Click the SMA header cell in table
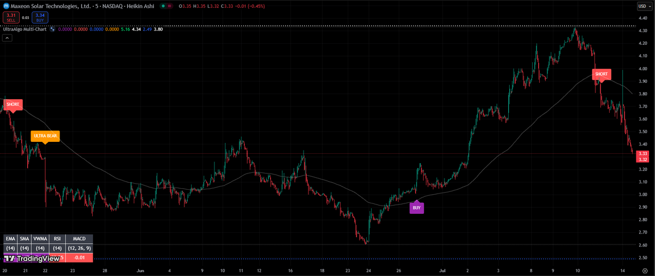 pyautogui.click(x=24, y=239)
